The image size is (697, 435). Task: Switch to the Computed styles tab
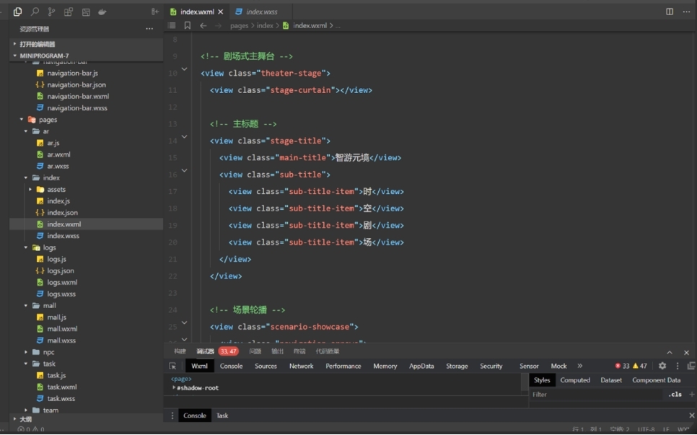click(x=575, y=380)
